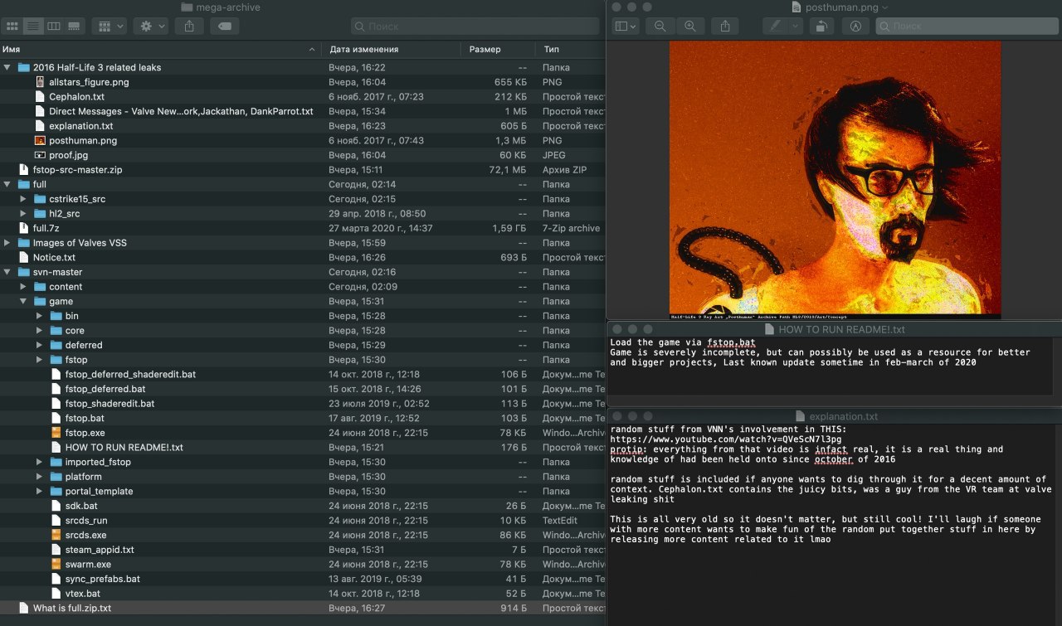Show Preview markup toolbar
1062x626 pixels.
pos(855,27)
